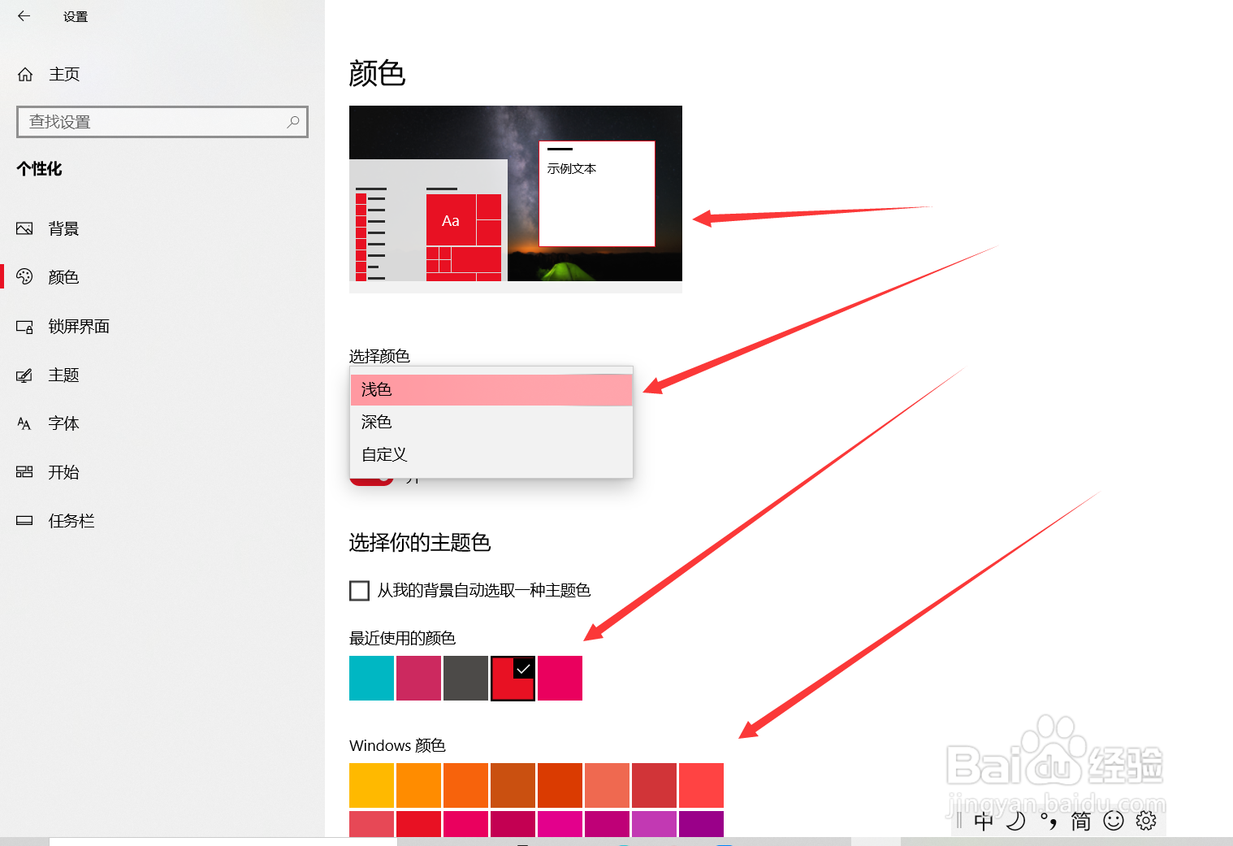
Task: Click the back arrow in Settings header
Action: [24, 15]
